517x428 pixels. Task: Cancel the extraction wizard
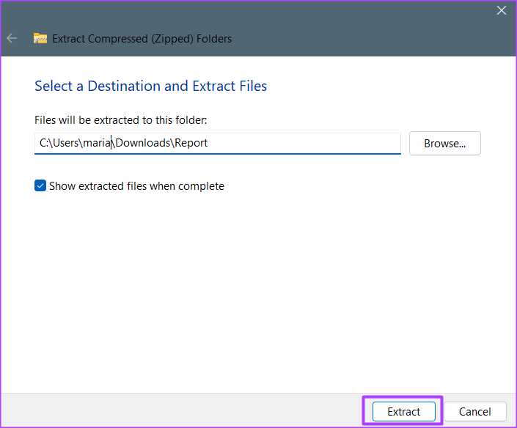(x=474, y=411)
